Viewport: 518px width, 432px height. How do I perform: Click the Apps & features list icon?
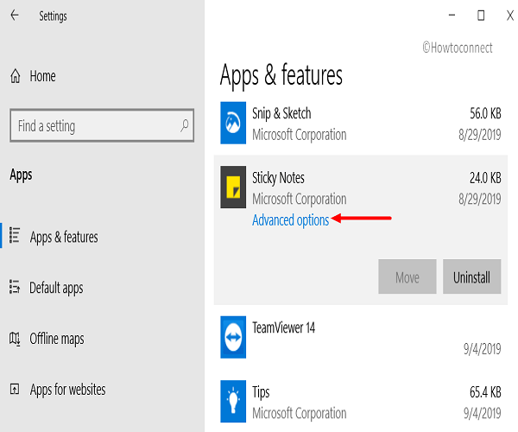click(x=15, y=236)
